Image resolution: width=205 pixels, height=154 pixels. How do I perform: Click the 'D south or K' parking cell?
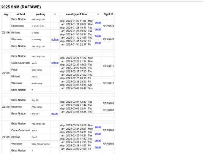pos(41,26)
